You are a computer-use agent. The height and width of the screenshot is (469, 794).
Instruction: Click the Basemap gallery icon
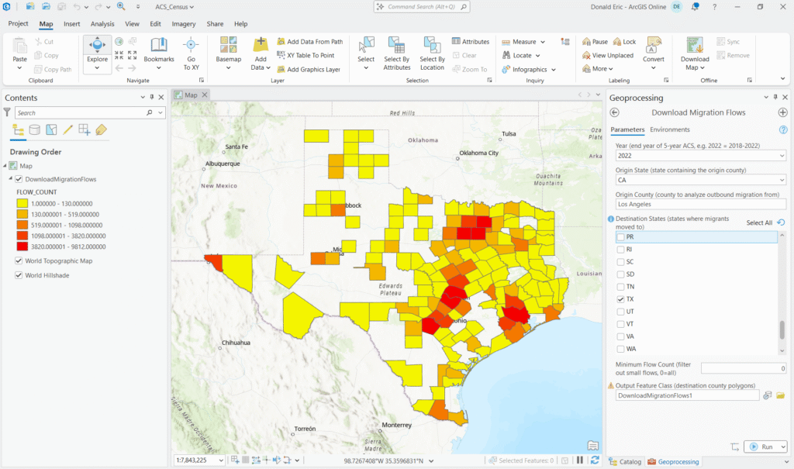[228, 44]
